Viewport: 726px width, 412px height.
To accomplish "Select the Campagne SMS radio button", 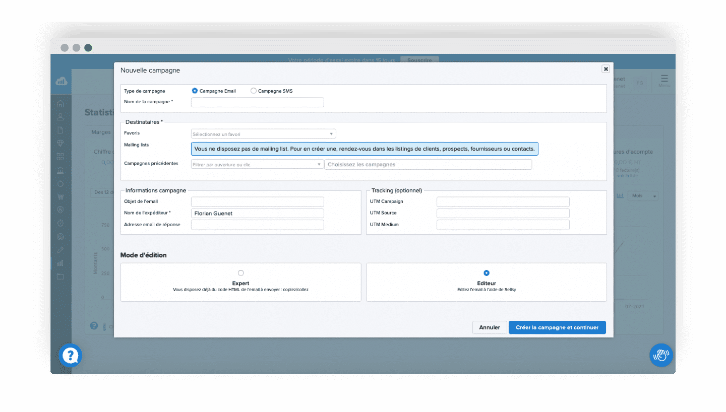I will click(254, 91).
